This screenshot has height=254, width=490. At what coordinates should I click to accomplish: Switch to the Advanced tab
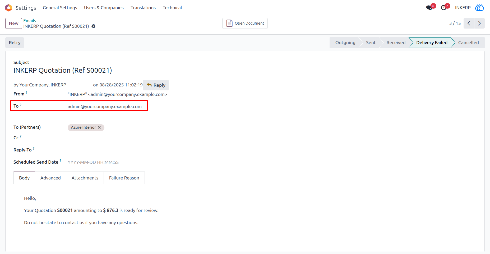pyautogui.click(x=50, y=178)
